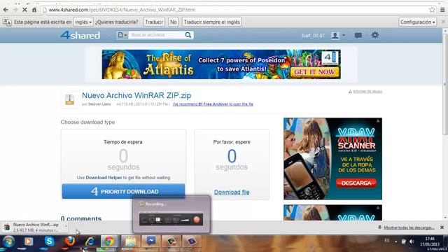This screenshot has height=252, width=448.
Task: Stop loading the page
Action: tap(24, 10)
